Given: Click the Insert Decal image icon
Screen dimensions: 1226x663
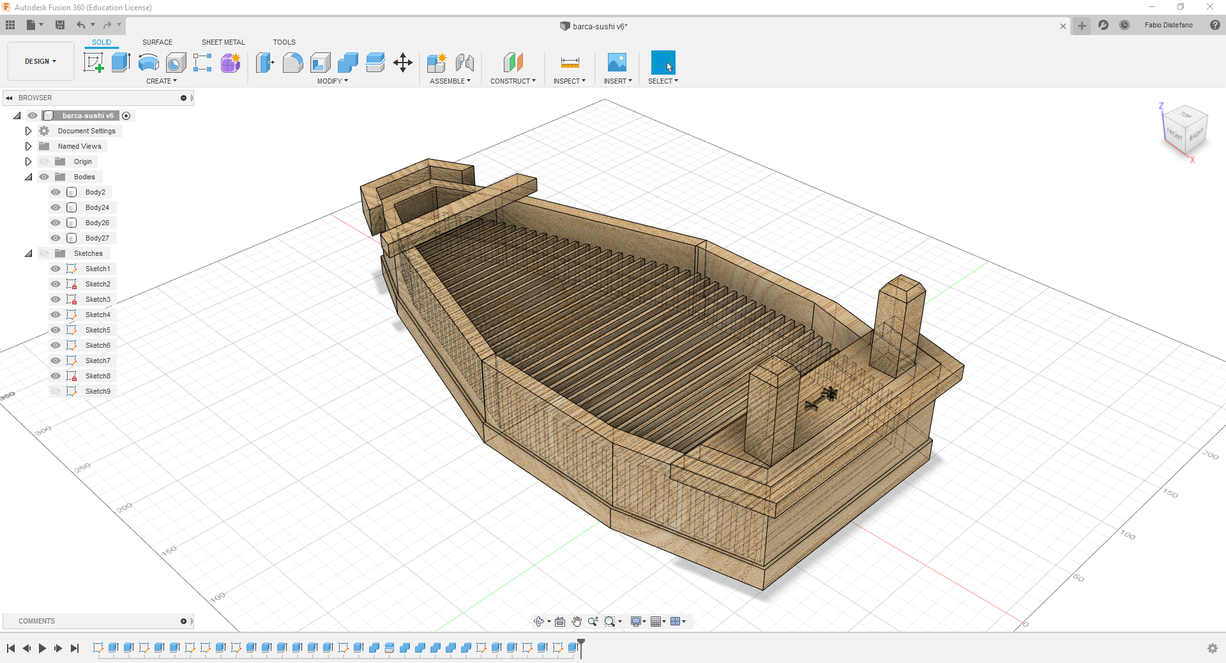Looking at the screenshot, I should click(x=617, y=63).
